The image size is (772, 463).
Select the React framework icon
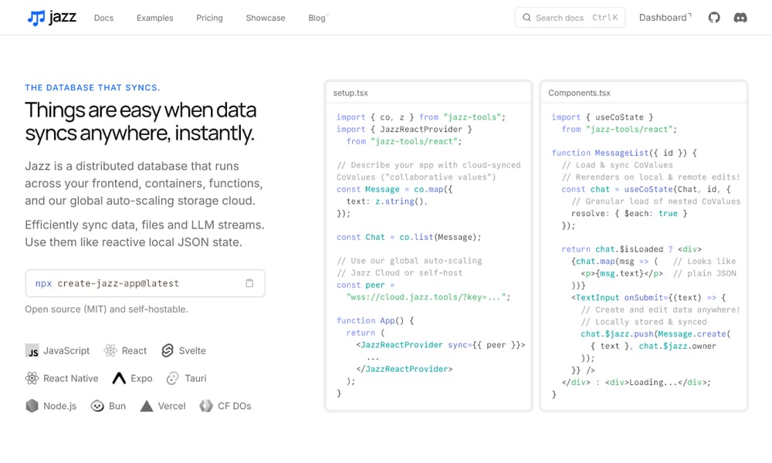coord(108,350)
